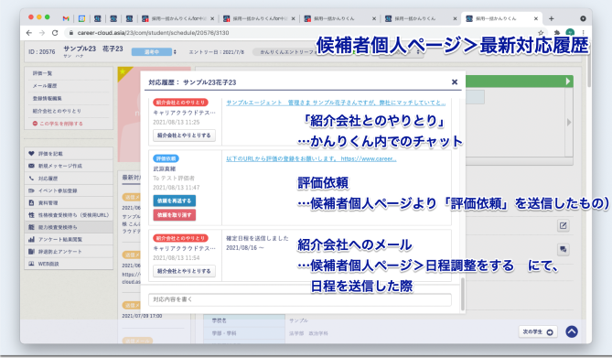The width and height of the screenshot is (612, 358).
Task: Click the red 紹介会社とのやりとり tag at 11:25
Action: point(180,103)
